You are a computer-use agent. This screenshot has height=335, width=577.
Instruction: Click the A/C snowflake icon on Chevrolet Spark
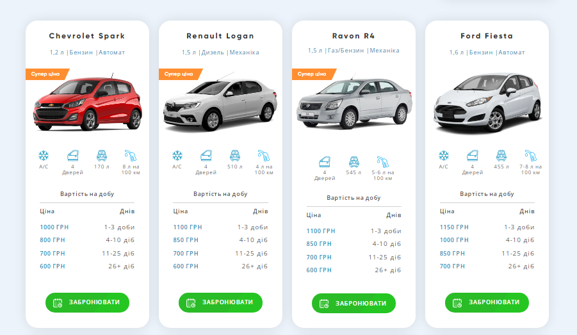44,155
